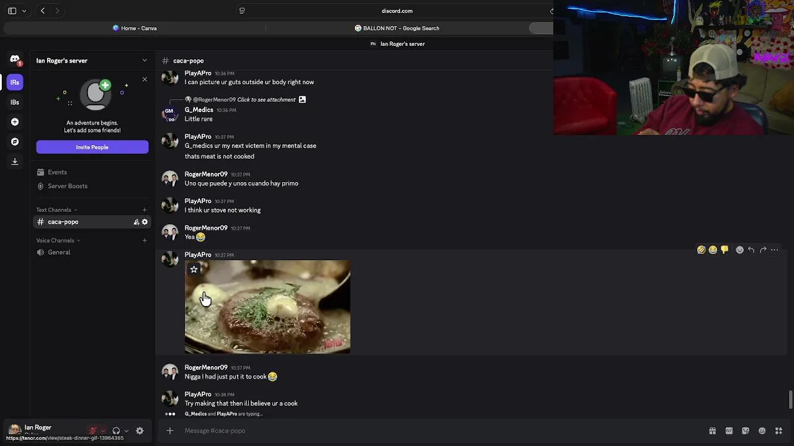Focus the Message #caca-popo input
This screenshot has height=446, width=794.
click(434, 431)
